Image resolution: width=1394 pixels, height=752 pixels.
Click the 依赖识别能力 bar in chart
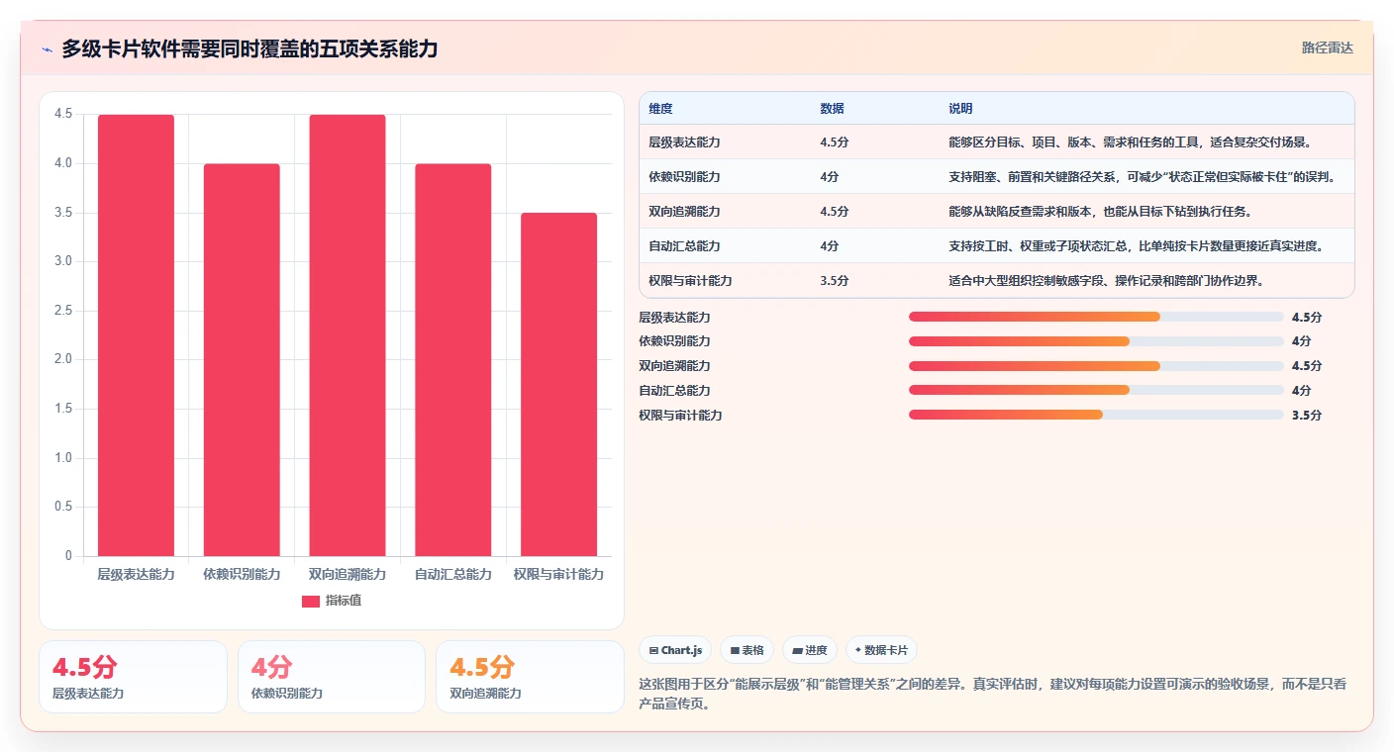[242, 360]
